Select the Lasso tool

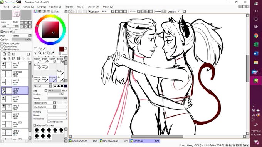click(40, 49)
